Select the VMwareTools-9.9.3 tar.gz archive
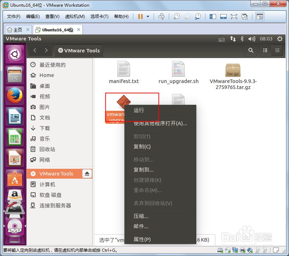 (x=233, y=76)
